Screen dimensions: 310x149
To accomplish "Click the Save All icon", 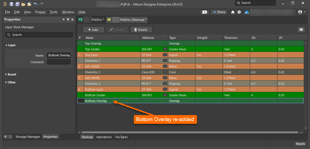I will pyautogui.click(x=18, y=4).
